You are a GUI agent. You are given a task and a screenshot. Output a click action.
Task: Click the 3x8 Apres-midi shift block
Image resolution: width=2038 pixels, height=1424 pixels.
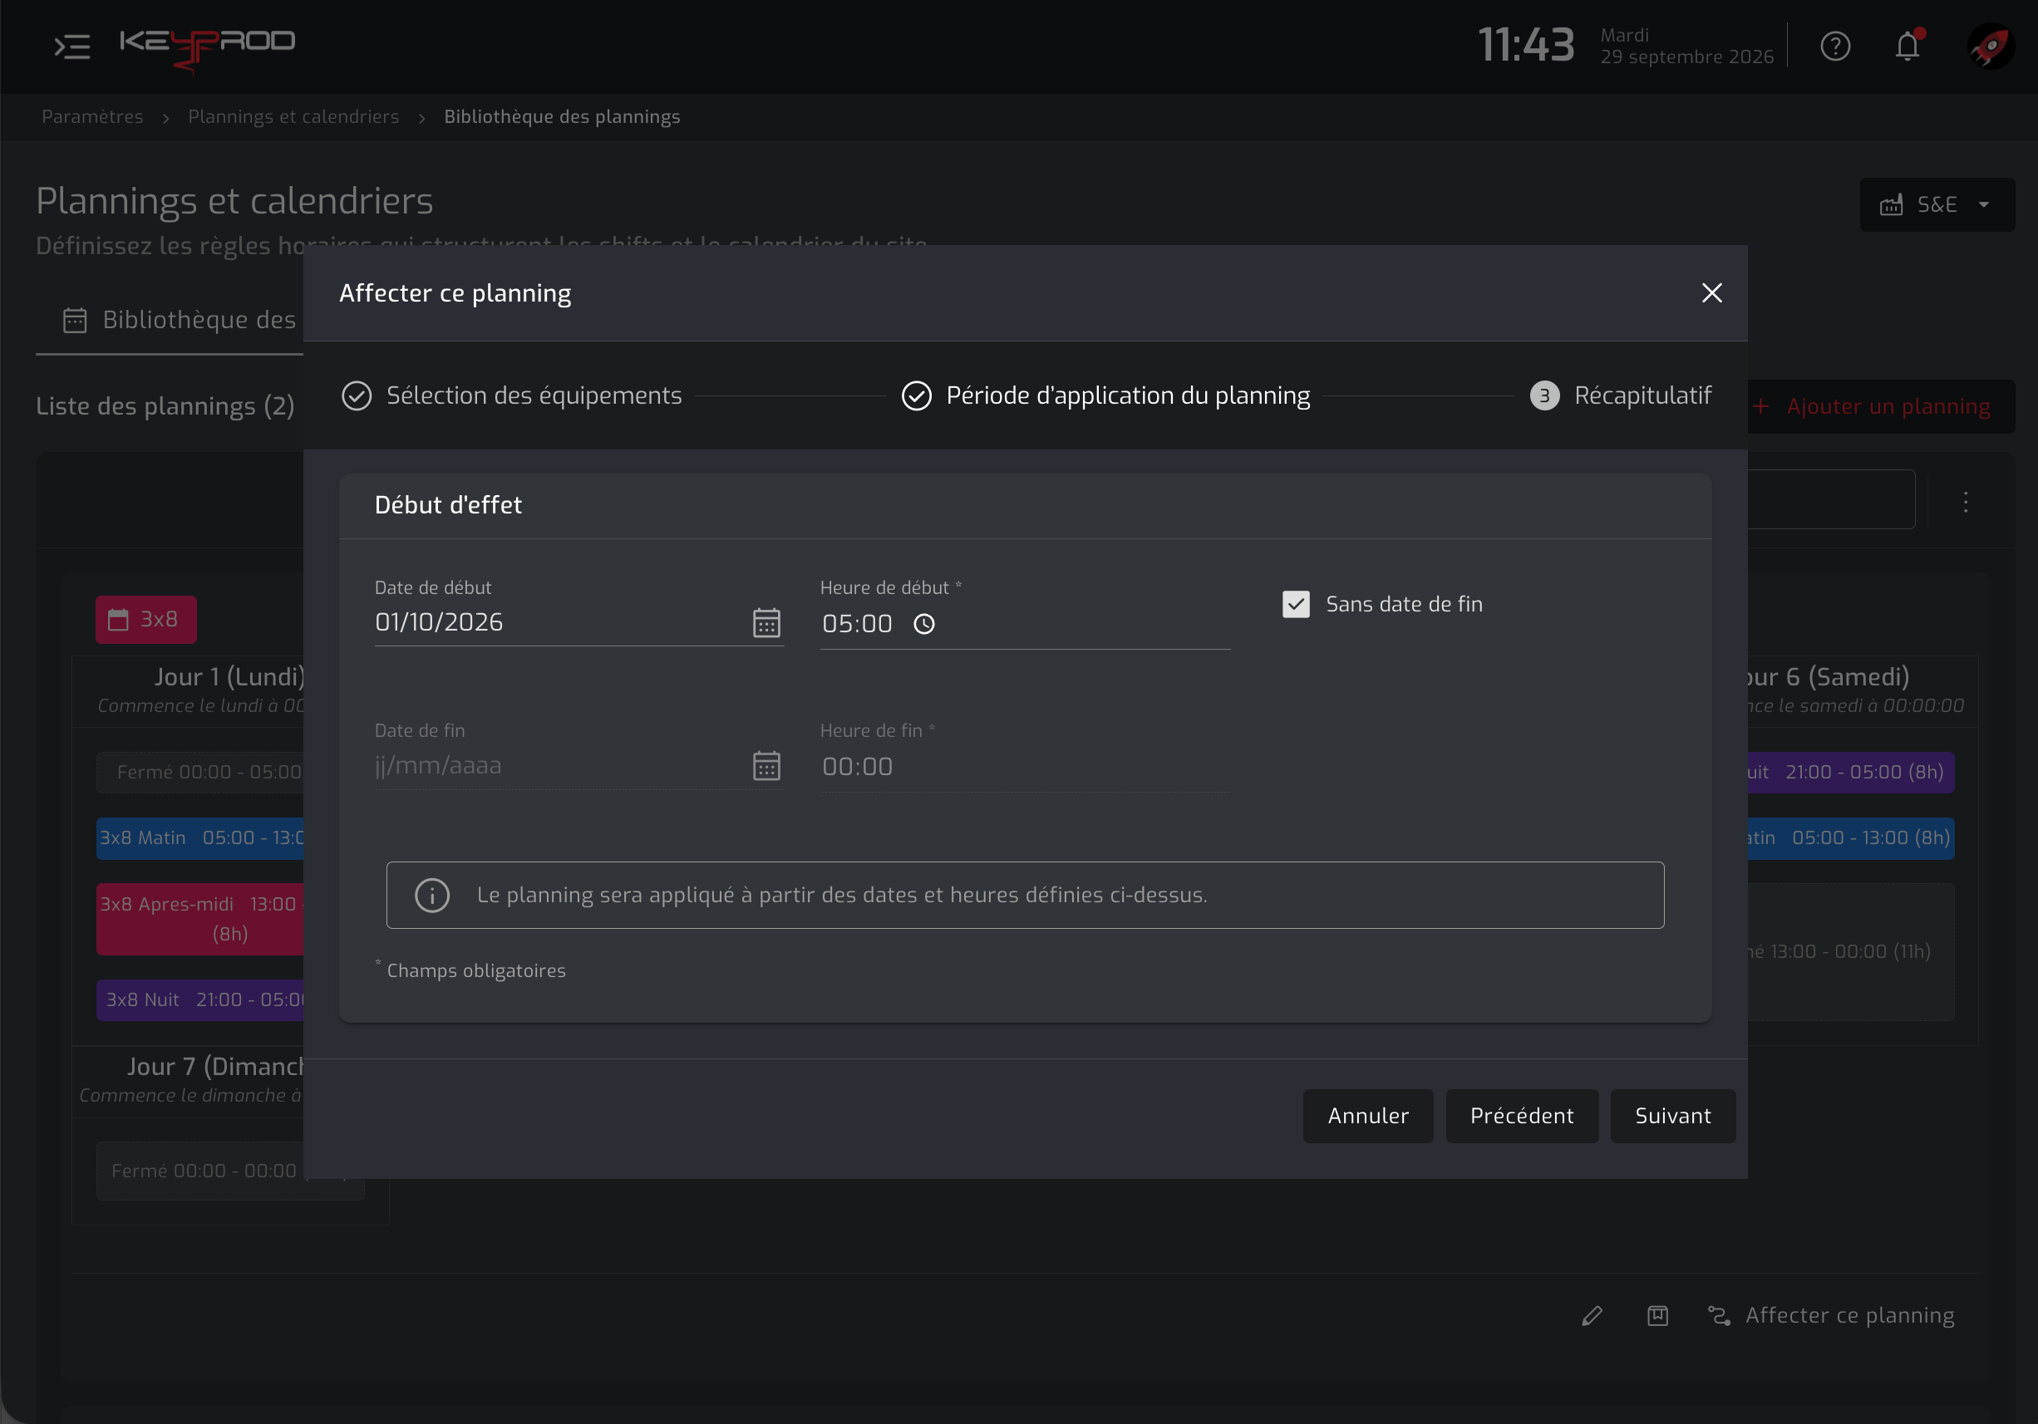[200, 919]
